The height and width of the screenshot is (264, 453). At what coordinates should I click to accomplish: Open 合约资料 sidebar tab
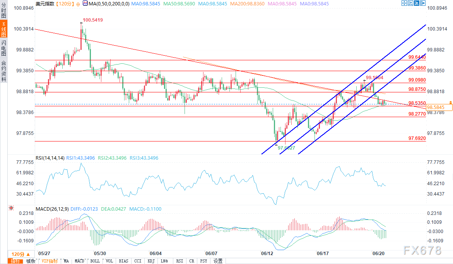(3, 71)
